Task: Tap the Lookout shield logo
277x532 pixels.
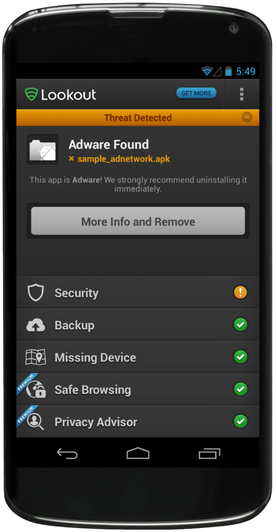Action: [x=32, y=95]
